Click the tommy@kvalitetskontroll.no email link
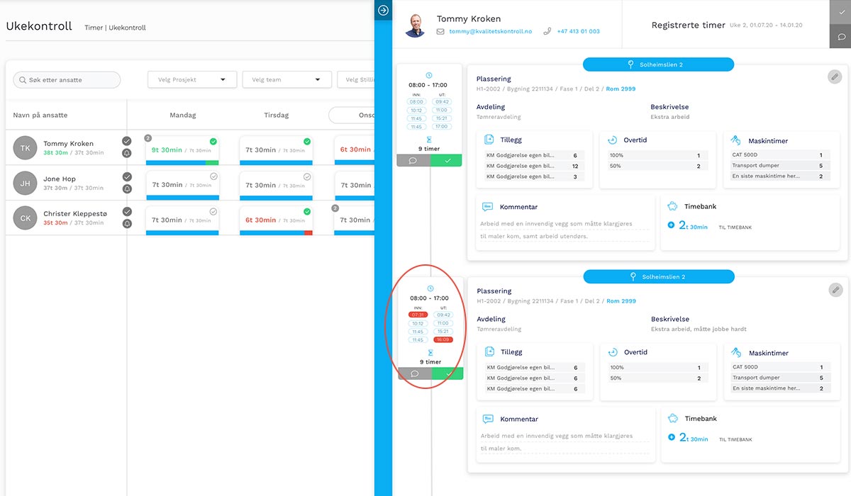This screenshot has height=496, width=851. (x=489, y=32)
